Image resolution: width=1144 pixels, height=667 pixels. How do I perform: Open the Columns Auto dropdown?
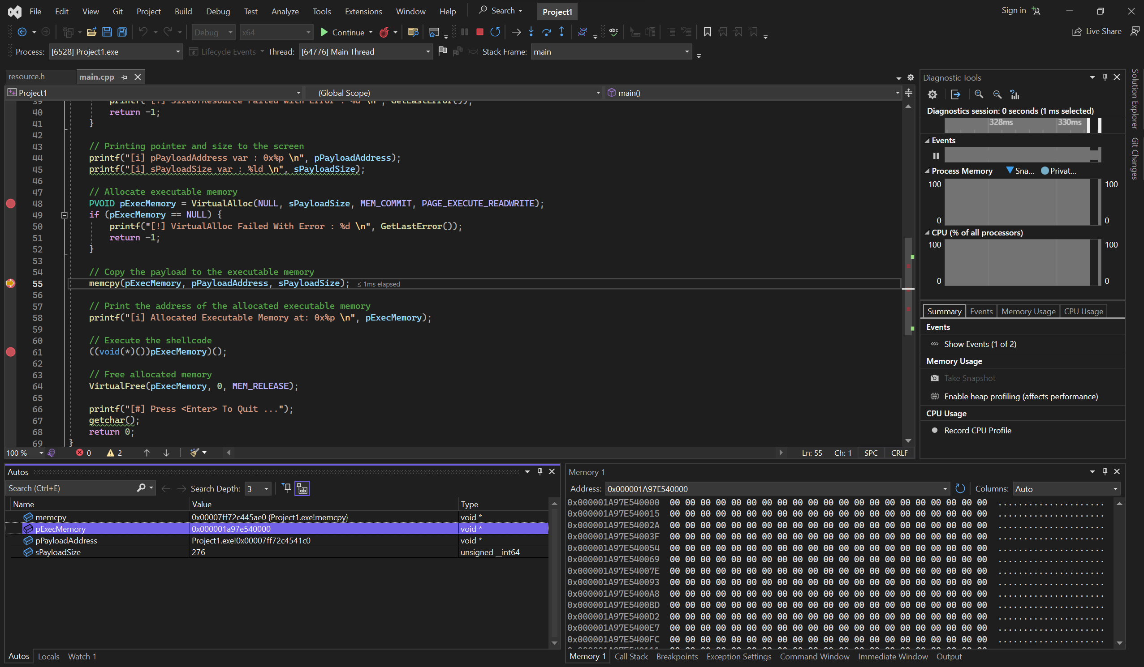[x=1066, y=488]
